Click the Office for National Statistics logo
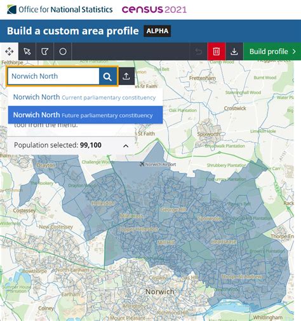 tap(60, 10)
